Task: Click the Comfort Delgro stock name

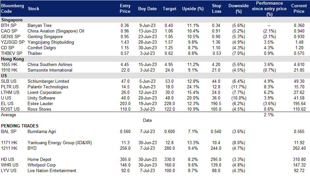Action: pyautogui.click(x=42, y=48)
